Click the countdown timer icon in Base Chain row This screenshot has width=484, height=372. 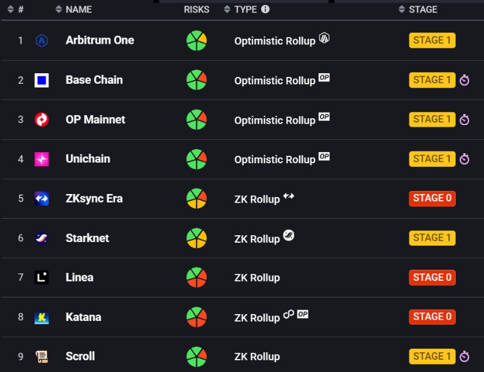[x=464, y=81]
